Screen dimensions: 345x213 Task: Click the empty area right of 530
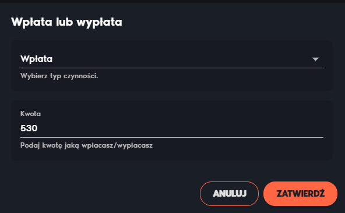(x=181, y=128)
